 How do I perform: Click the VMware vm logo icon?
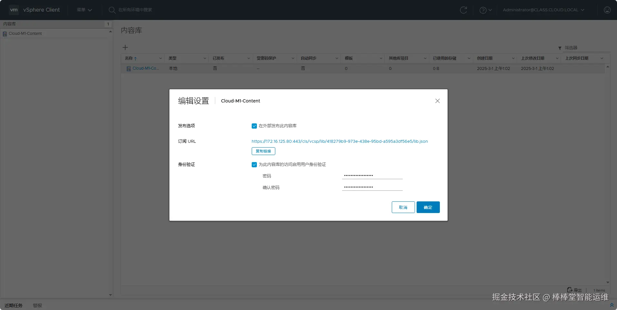tap(14, 10)
